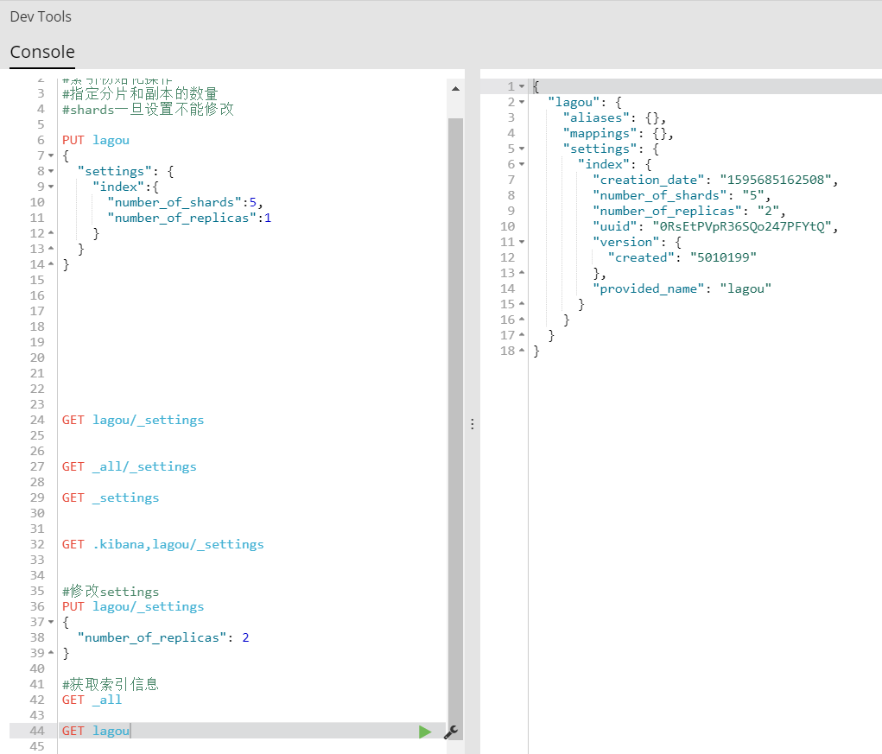882x754 pixels.
Task: Run the GET lagou request with green play button
Action: 425,731
